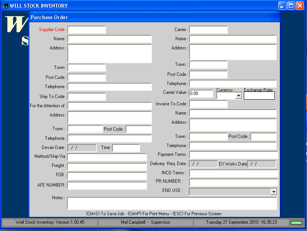
Task: Minimize the Well Stock Inventory window
Action: tap(282, 6)
